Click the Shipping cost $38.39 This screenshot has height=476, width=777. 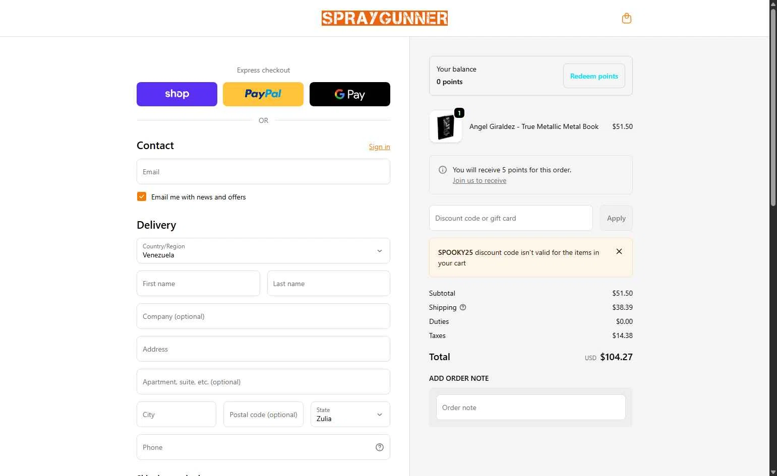tap(622, 307)
